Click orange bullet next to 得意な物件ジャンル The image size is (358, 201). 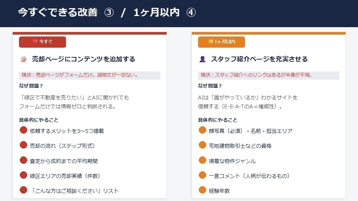tap(202, 160)
